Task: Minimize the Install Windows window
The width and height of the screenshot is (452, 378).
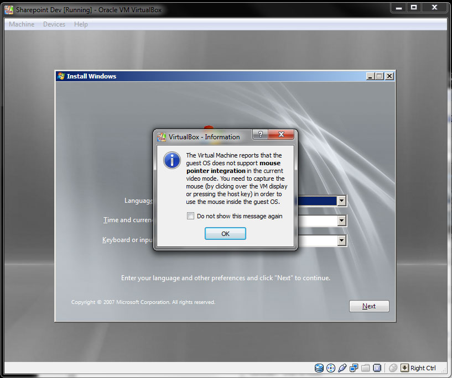Action: coord(371,76)
